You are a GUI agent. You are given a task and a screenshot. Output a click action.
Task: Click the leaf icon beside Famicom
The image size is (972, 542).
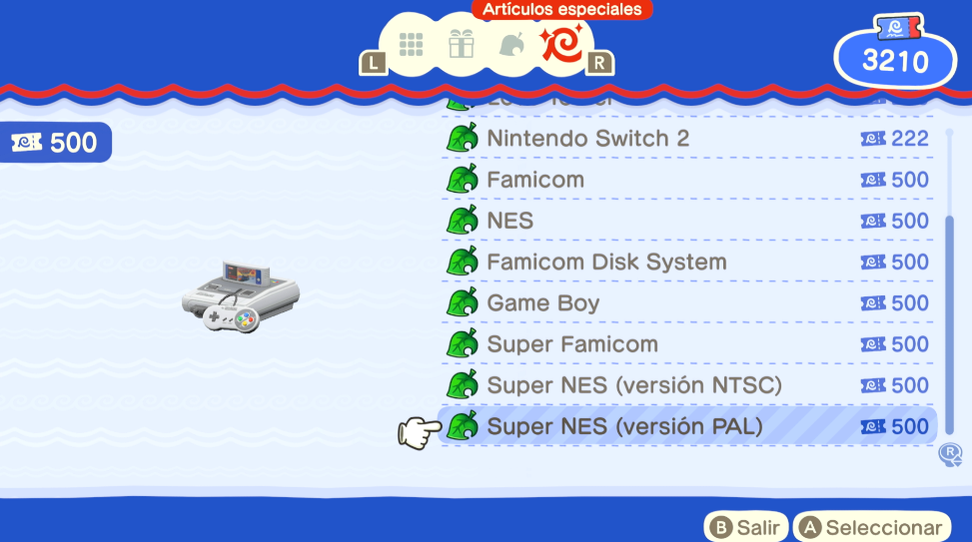click(463, 179)
